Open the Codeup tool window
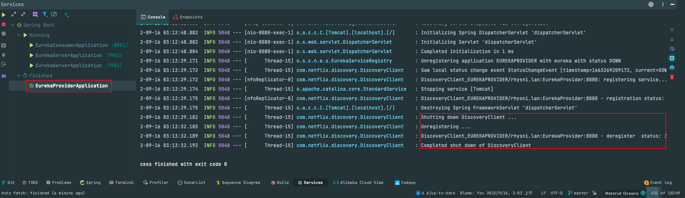 pos(405,182)
